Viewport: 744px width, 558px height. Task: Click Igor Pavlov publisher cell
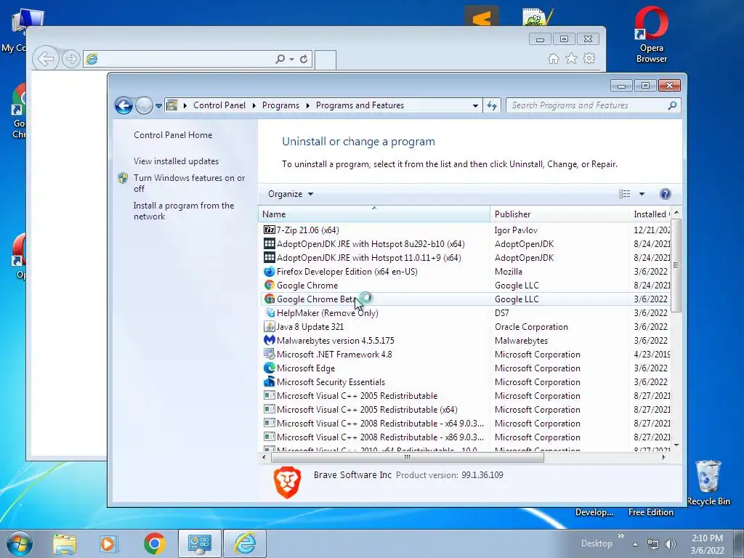tap(516, 230)
